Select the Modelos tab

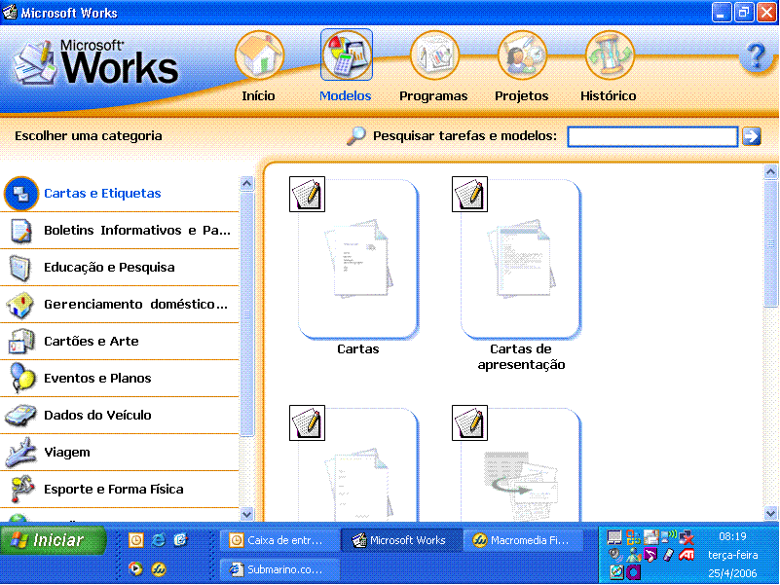(x=346, y=66)
